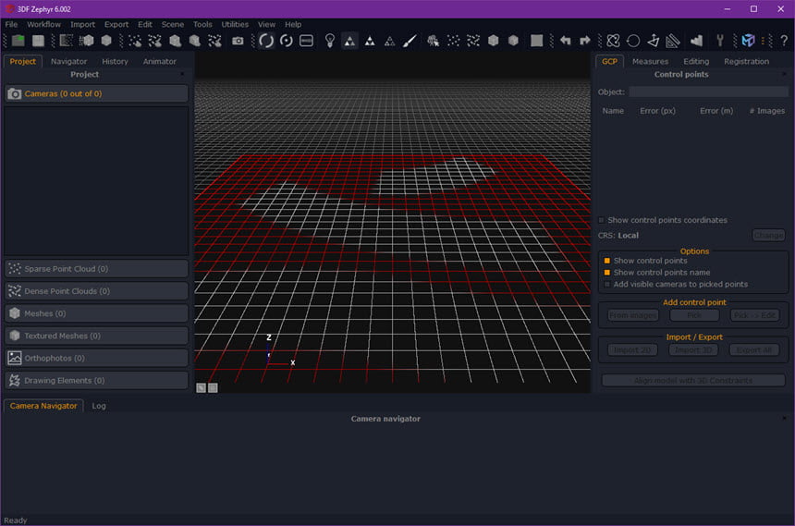Open the Workflow menu
Image resolution: width=795 pixels, height=526 pixels.
[43, 24]
